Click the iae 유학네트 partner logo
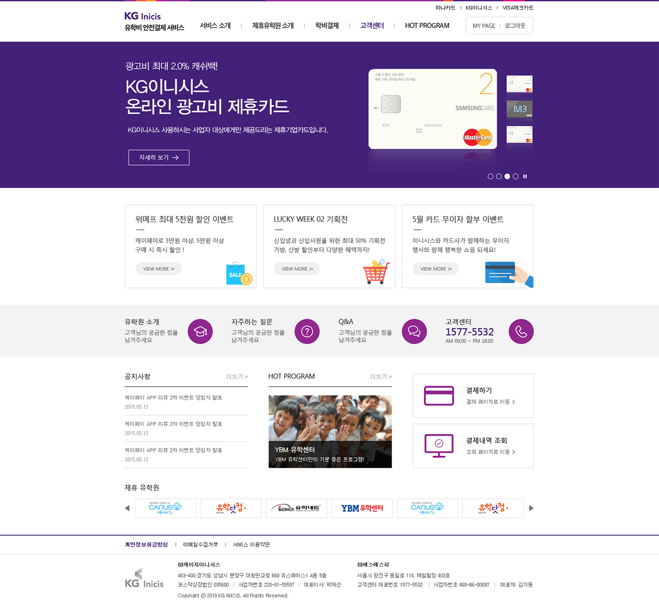Viewport: 659px width, 611px height. 297,508
